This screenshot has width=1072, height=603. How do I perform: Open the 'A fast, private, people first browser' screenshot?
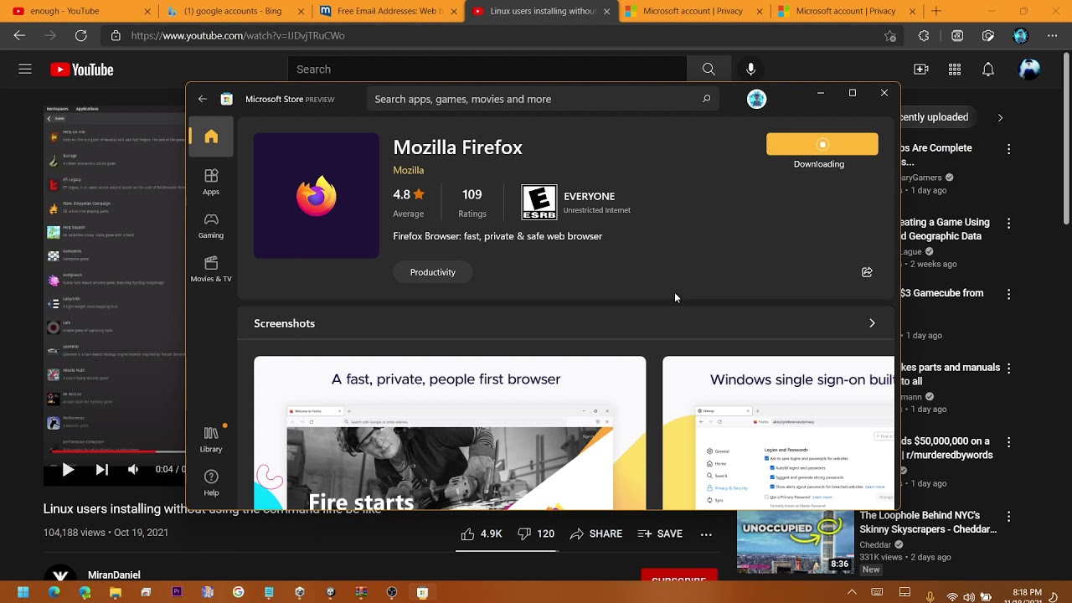pos(450,433)
